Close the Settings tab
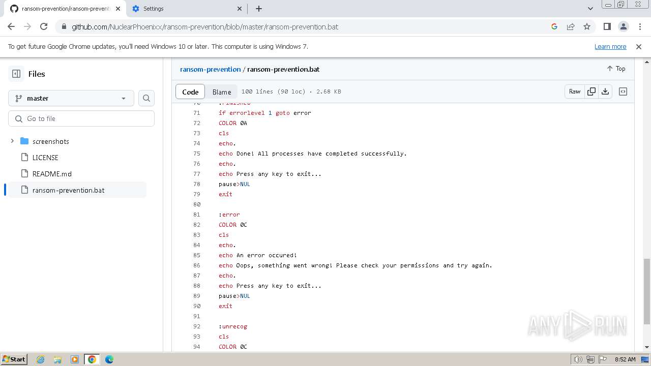Viewport: 651px width, 366px height. pos(240,9)
